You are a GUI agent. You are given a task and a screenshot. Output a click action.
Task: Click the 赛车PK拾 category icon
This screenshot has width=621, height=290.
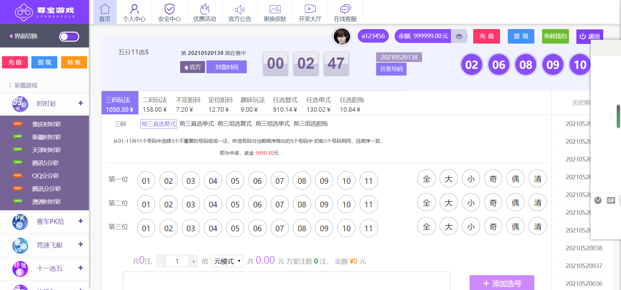[x=20, y=222]
